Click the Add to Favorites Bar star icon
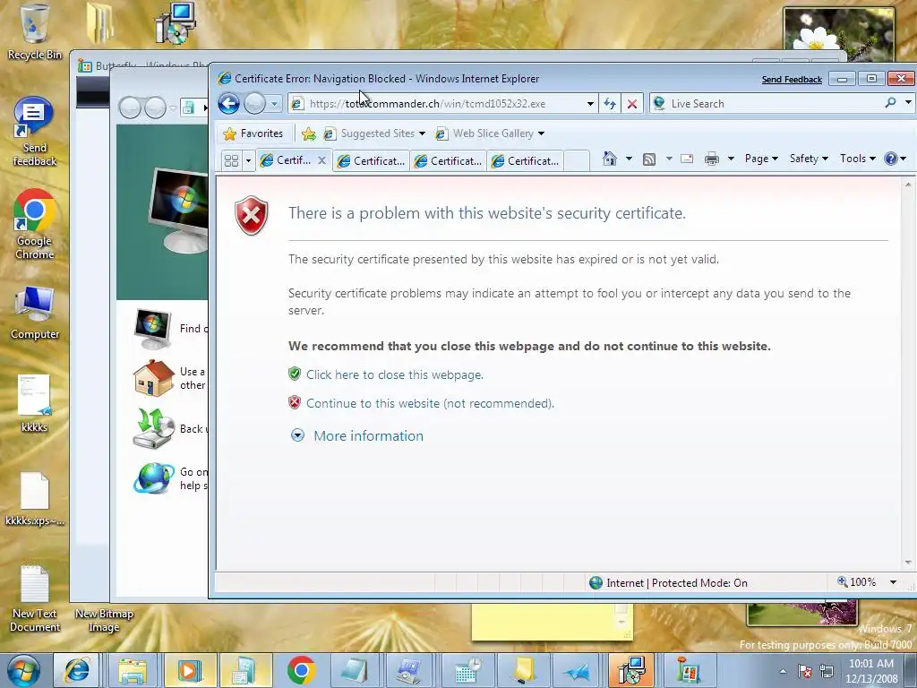The image size is (917, 688). tap(309, 134)
